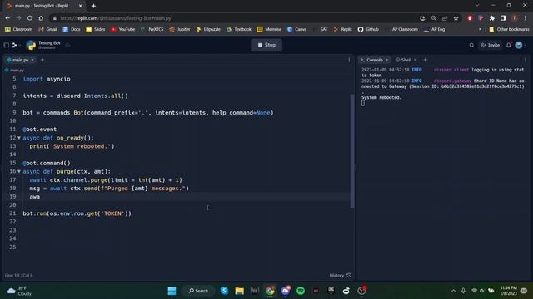The height and width of the screenshot is (299, 533).
Task: Open File Explorer from taskbar
Action: pyautogui.click(x=239, y=291)
